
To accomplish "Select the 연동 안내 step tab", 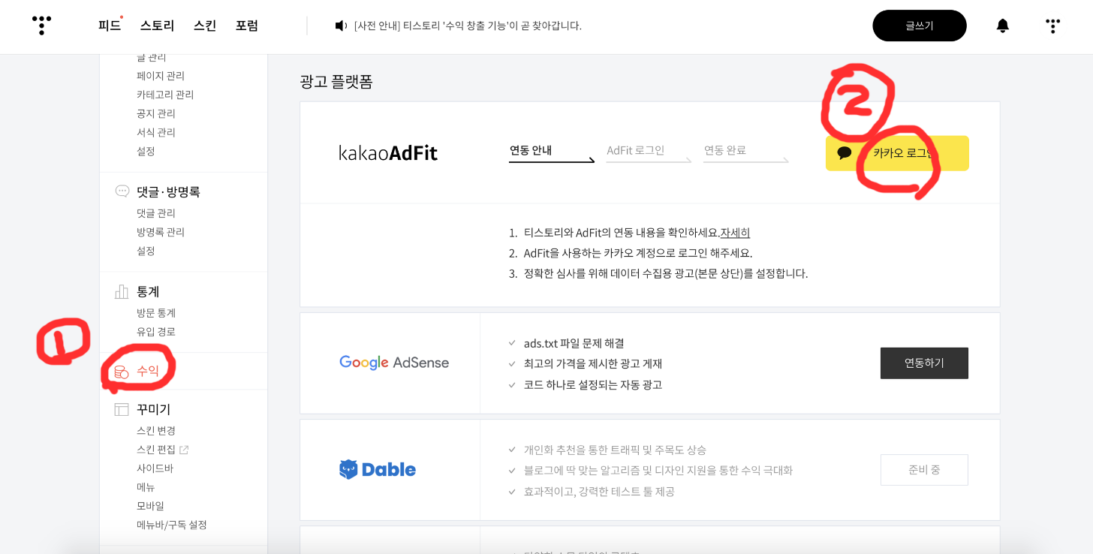I will [552, 151].
